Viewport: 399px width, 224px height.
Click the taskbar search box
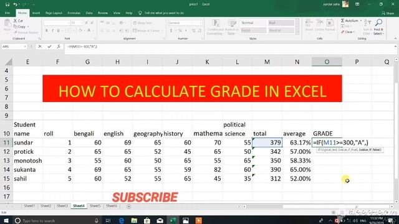(57, 221)
